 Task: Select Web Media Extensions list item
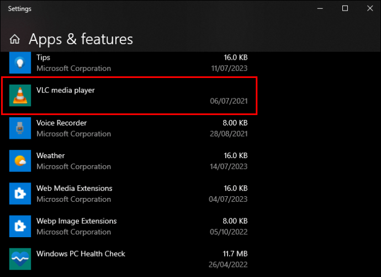pos(129,194)
